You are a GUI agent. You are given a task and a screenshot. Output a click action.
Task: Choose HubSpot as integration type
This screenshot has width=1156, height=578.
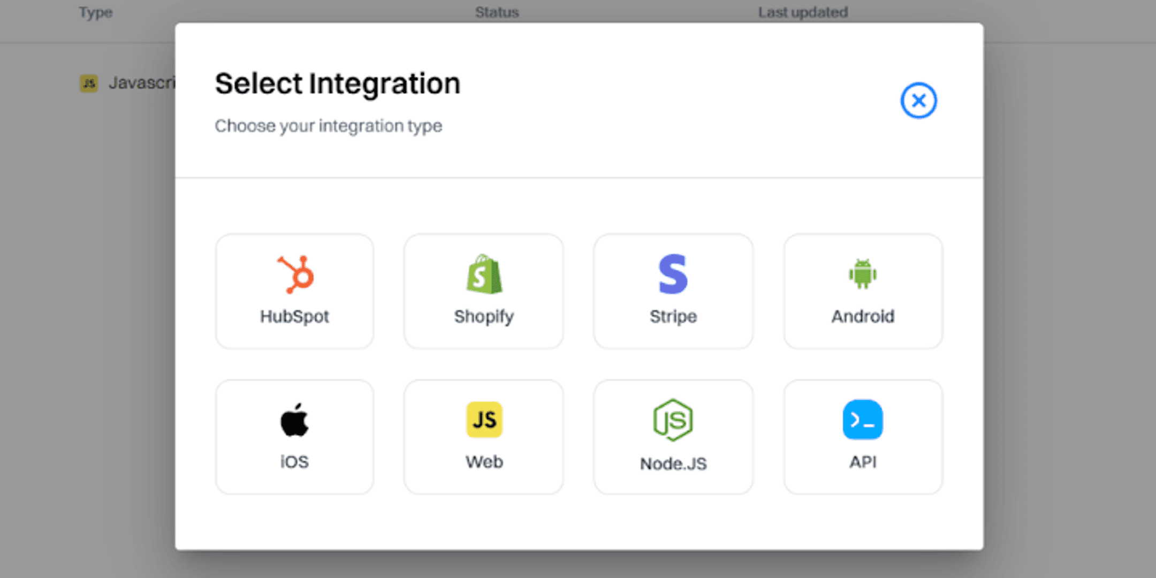click(x=294, y=291)
